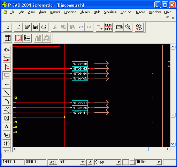Open the grid table icon
Screen dimensions: 177x167
coord(8,38)
